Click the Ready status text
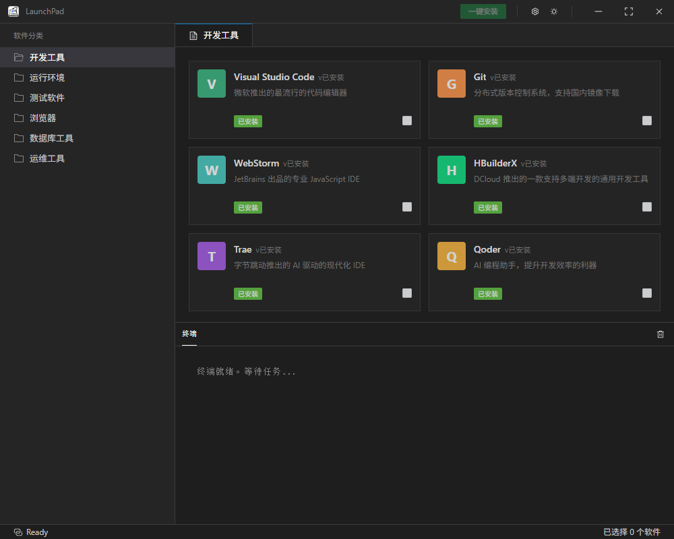This screenshot has height=539, width=674. tap(37, 532)
